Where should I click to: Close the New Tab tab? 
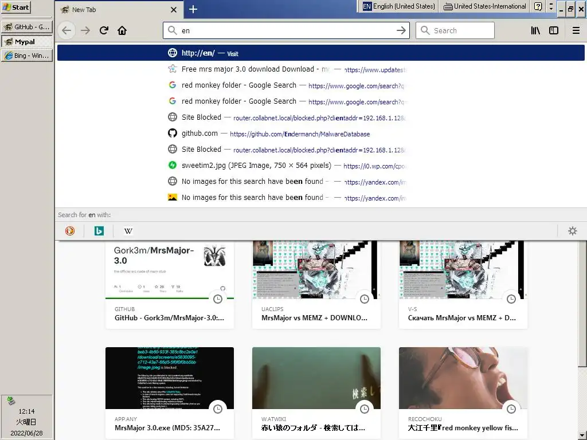click(173, 10)
